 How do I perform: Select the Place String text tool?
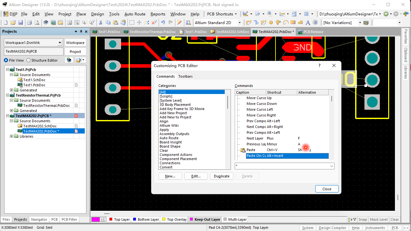pyautogui.click(x=308, y=22)
